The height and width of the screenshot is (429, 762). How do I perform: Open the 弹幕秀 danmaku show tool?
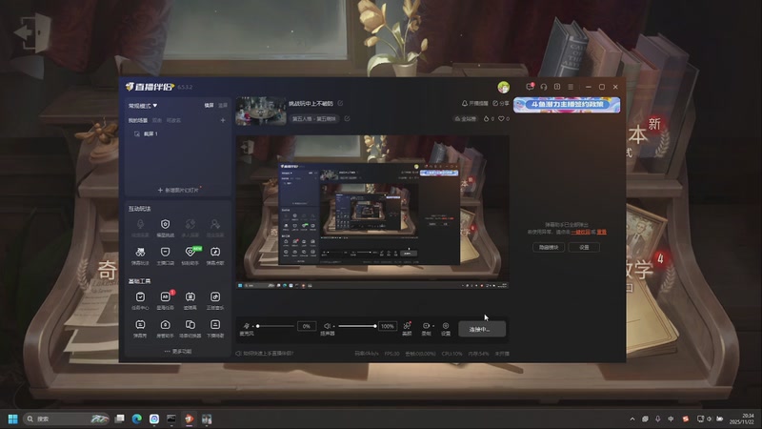140,328
